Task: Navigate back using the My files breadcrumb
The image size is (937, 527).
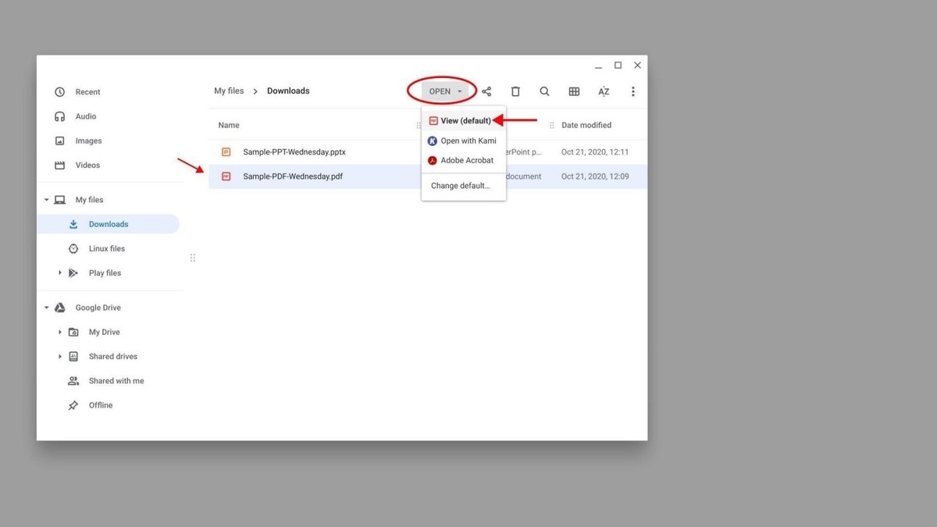Action: pos(228,91)
